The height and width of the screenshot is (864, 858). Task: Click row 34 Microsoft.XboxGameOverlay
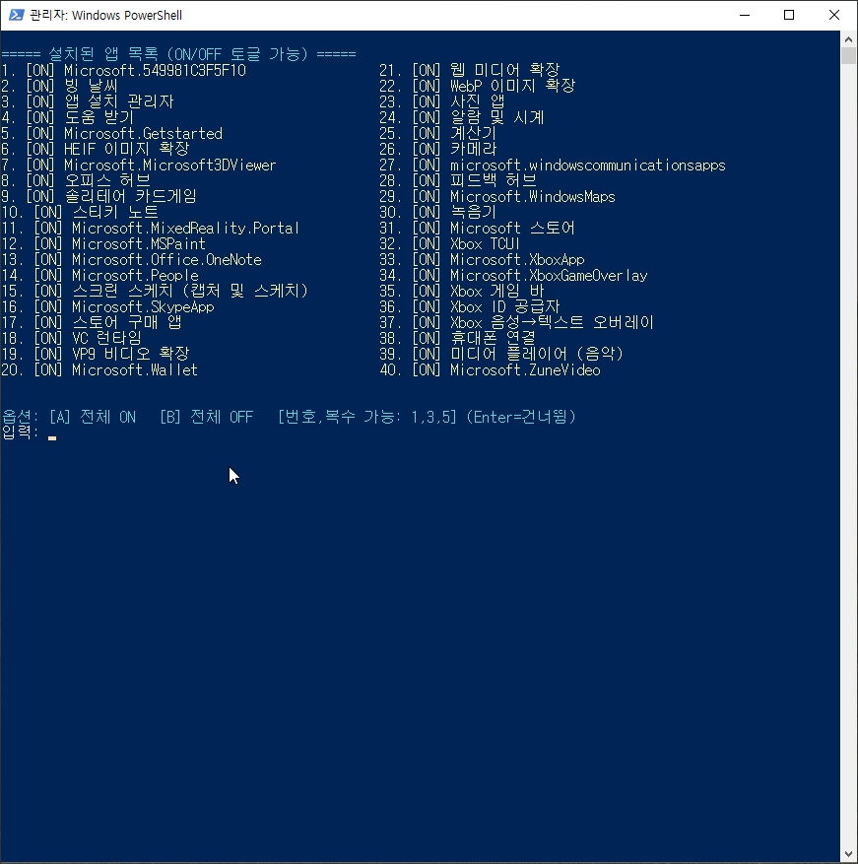tap(513, 276)
